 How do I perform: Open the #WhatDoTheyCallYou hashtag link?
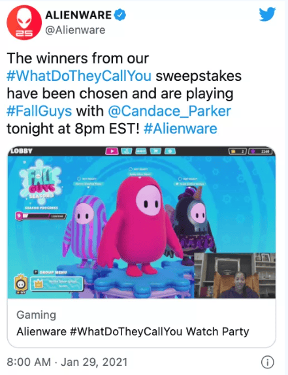pyautogui.click(x=79, y=76)
